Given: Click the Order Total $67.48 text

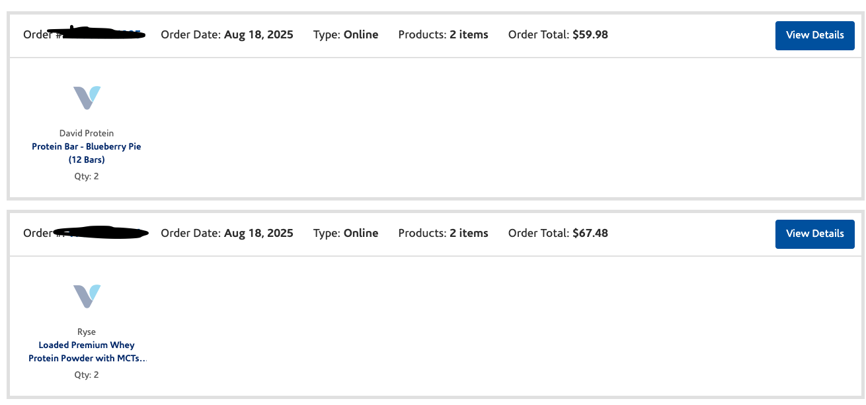Looking at the screenshot, I should coord(558,233).
